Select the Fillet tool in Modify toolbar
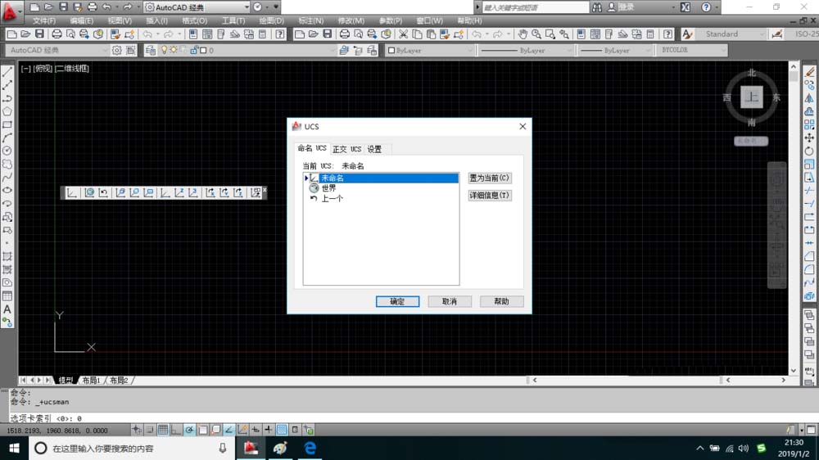Screen dimensions: 819x460 click(809, 269)
